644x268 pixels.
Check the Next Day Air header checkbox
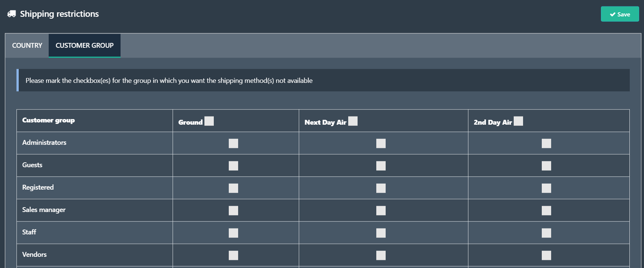353,121
